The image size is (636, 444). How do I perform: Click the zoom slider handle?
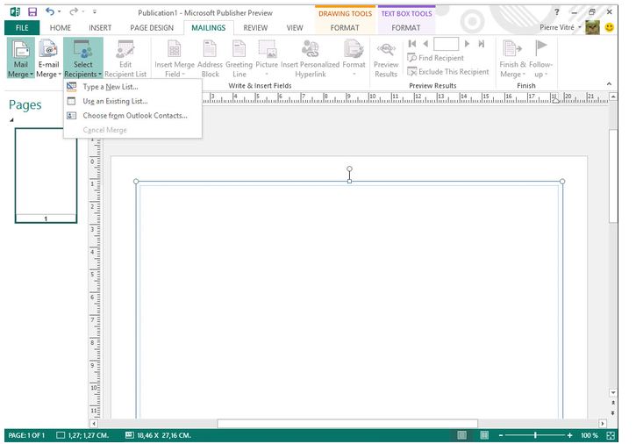(x=535, y=435)
